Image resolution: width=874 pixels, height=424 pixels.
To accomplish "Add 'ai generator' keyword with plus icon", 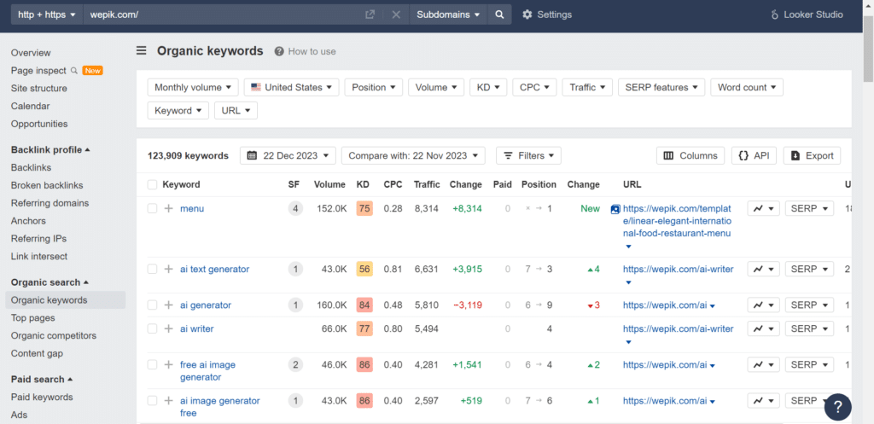I will pyautogui.click(x=169, y=305).
